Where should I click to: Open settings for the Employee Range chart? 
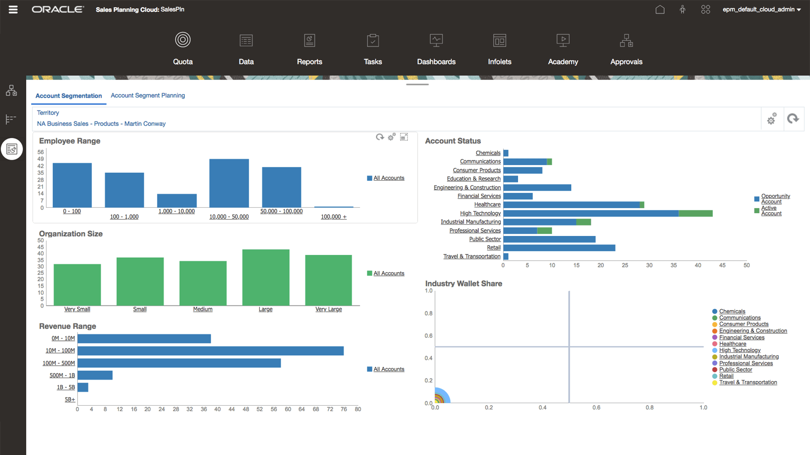tap(391, 136)
